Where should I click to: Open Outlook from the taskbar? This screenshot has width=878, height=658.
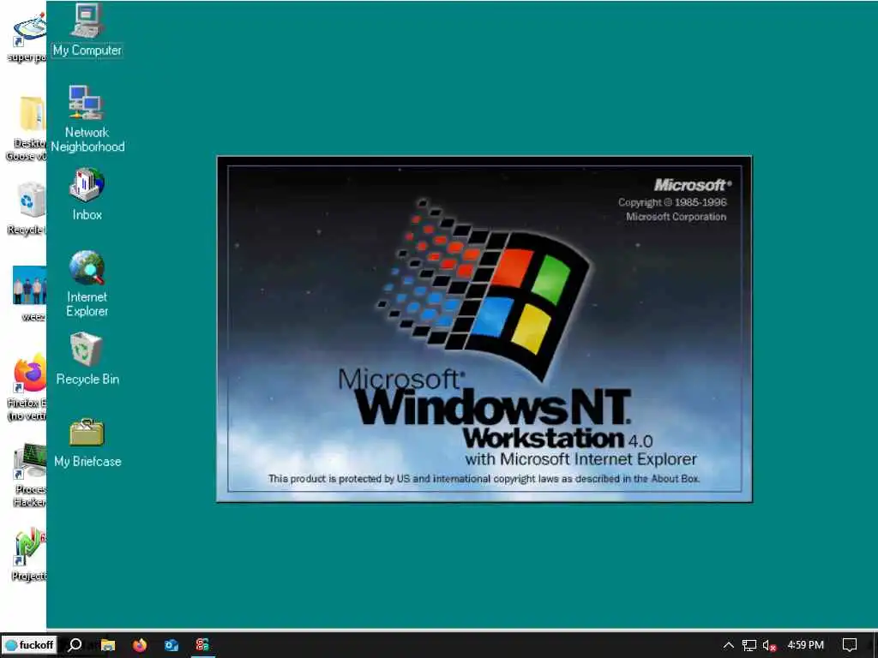click(171, 645)
